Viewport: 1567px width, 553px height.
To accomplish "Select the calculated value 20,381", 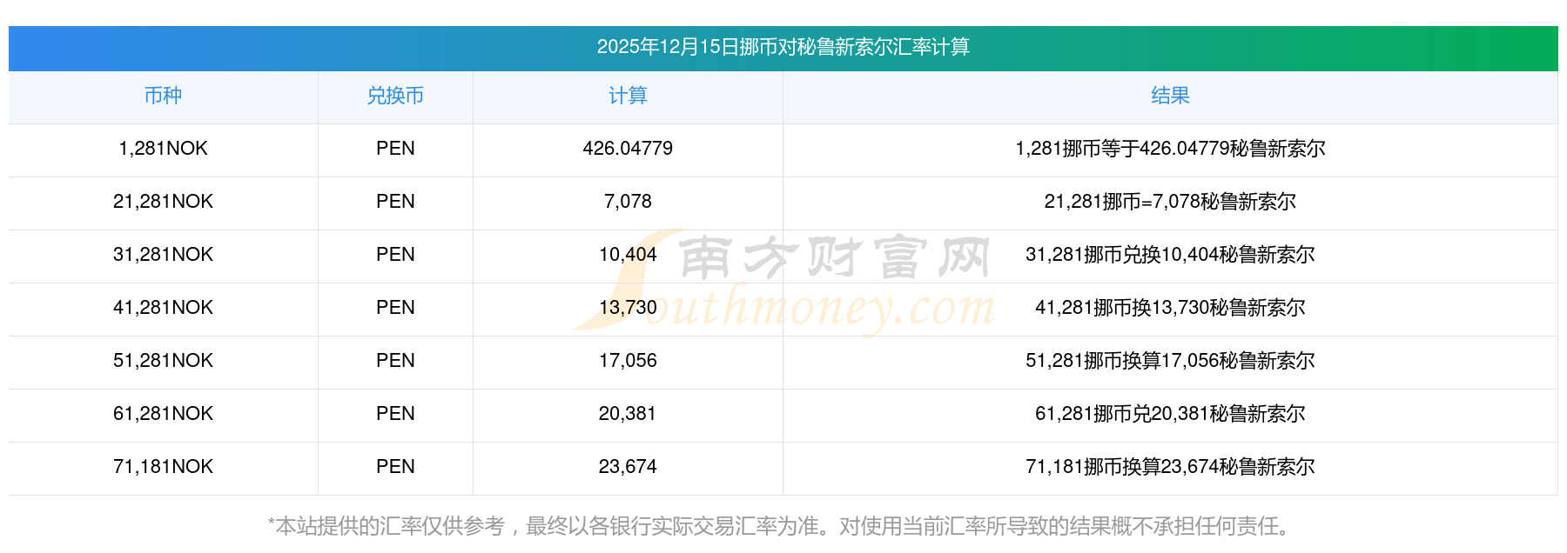I will coord(628,414).
